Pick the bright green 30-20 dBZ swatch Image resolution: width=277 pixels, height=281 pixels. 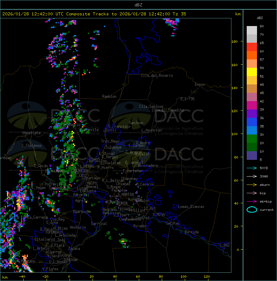pos(252,139)
